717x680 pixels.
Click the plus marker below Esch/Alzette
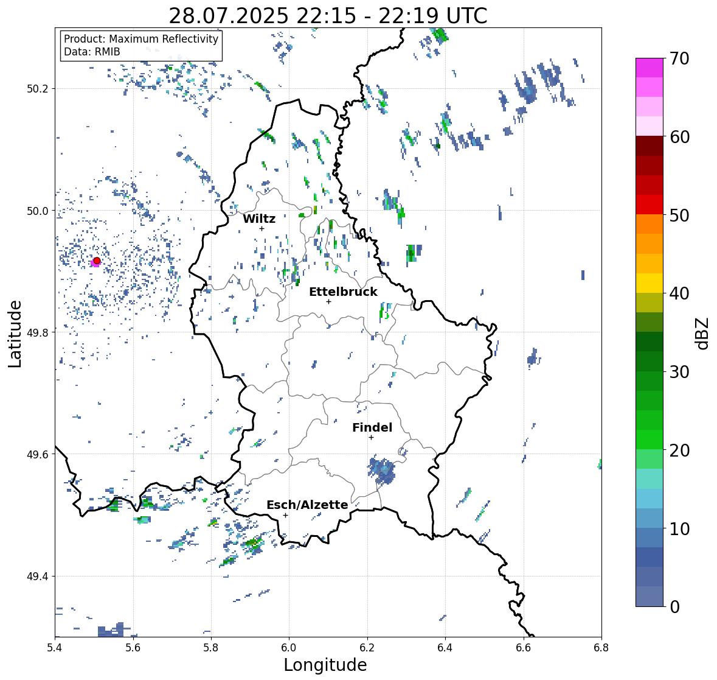pos(285,515)
